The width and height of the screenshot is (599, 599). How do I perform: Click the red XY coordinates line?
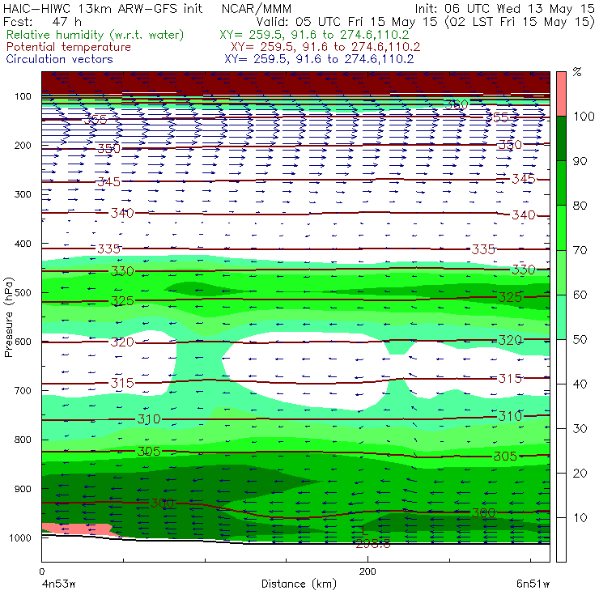pos(325,47)
